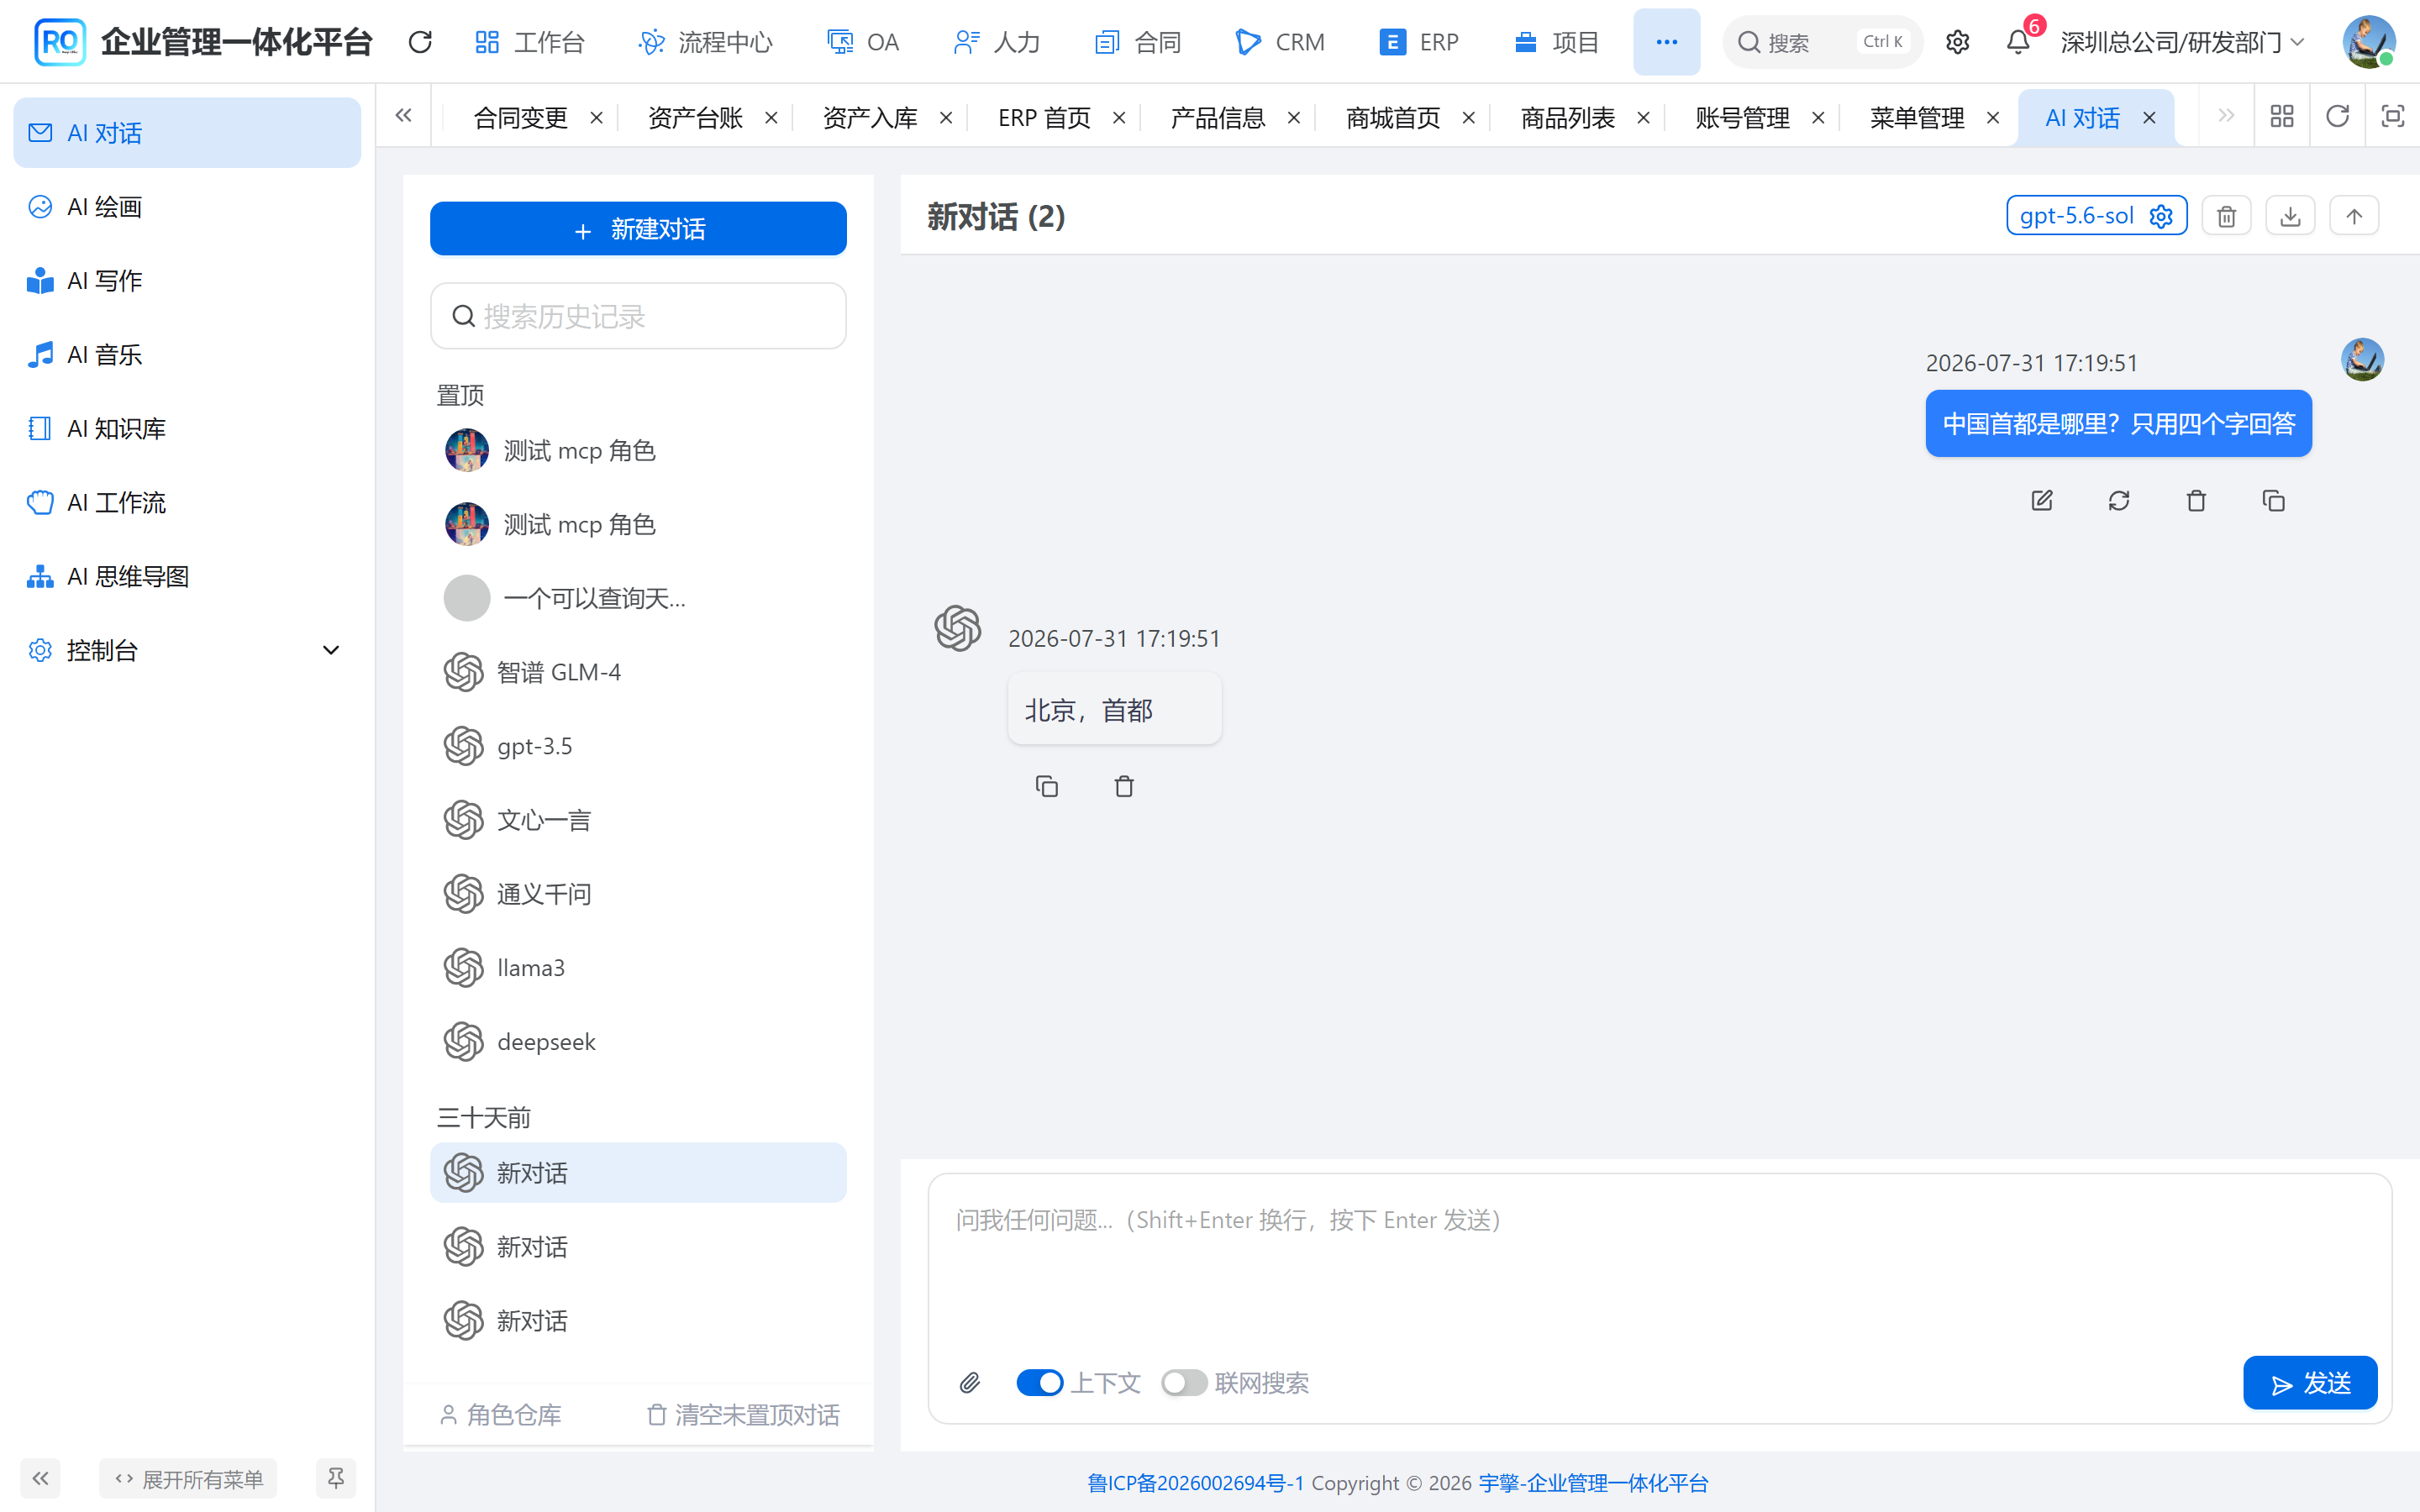Switch to the 资产台账 tab

[x=695, y=118]
